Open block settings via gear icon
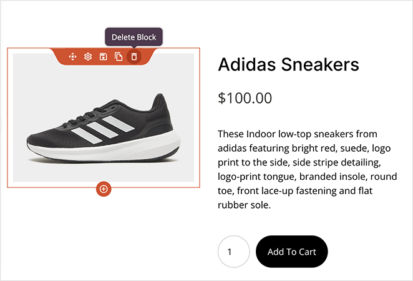Screen dimensions: 413x281 point(88,57)
